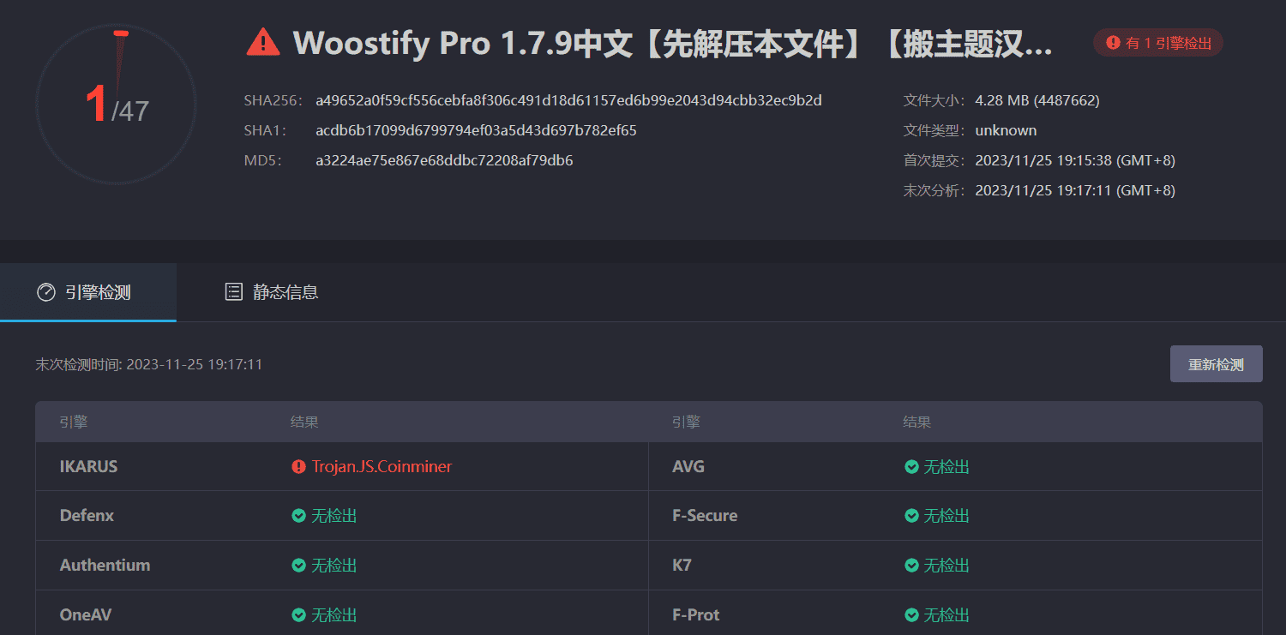Image resolution: width=1286 pixels, height=635 pixels.
Task: Click the green check icon in the F-Prot row
Action: pos(912,615)
